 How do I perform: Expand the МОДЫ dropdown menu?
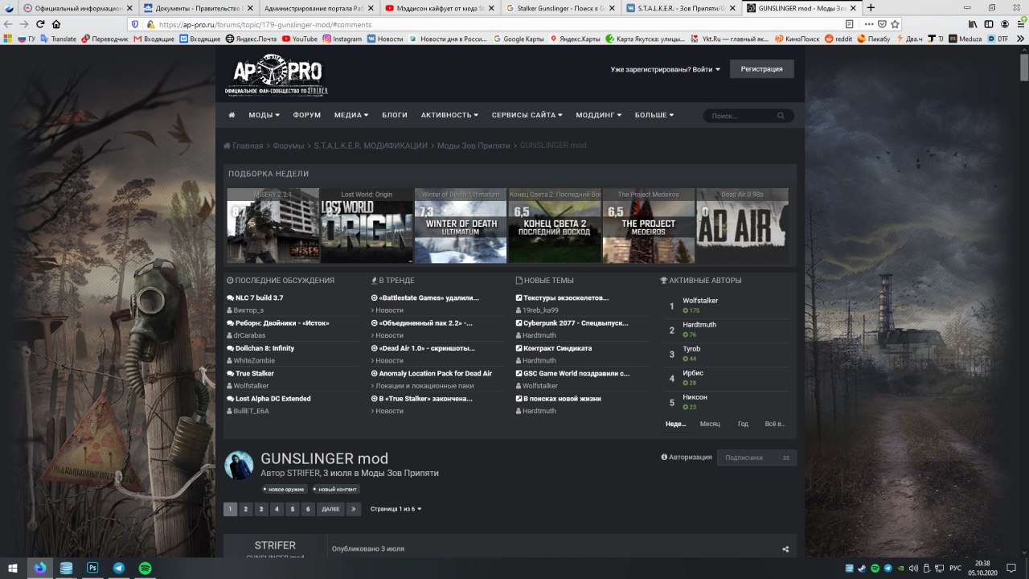264,115
